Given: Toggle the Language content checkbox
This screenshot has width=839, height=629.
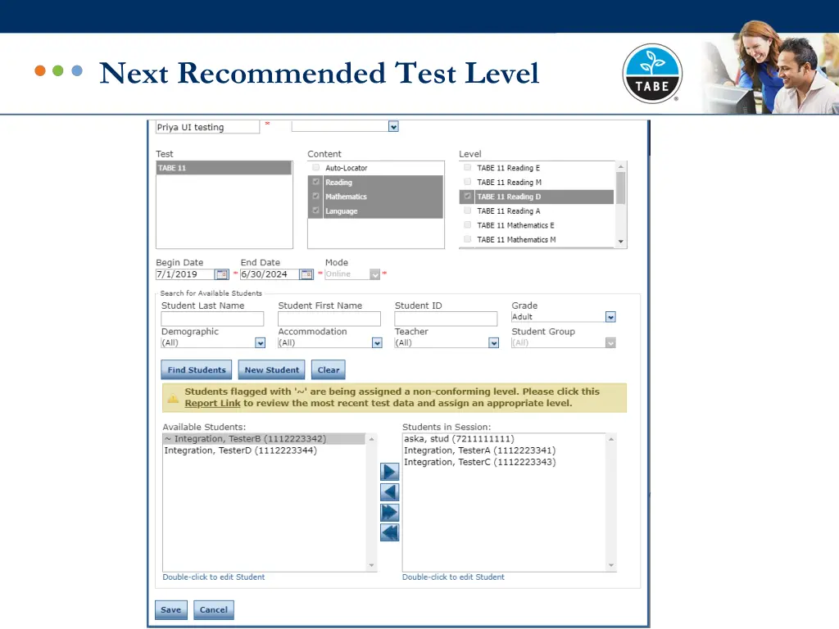Looking at the screenshot, I should tap(315, 210).
